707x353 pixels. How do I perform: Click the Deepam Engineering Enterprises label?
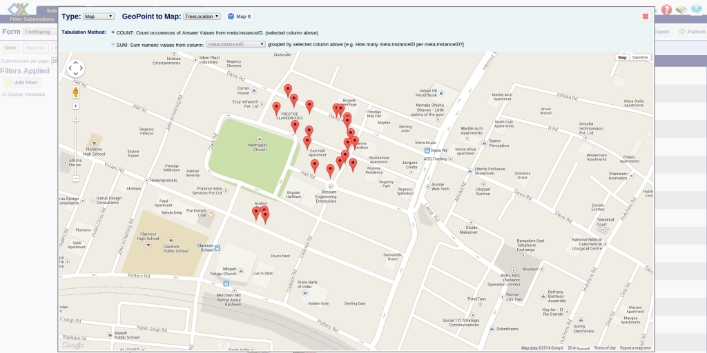pyautogui.click(x=326, y=196)
